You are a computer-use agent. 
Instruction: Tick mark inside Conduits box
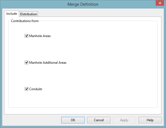(27, 89)
